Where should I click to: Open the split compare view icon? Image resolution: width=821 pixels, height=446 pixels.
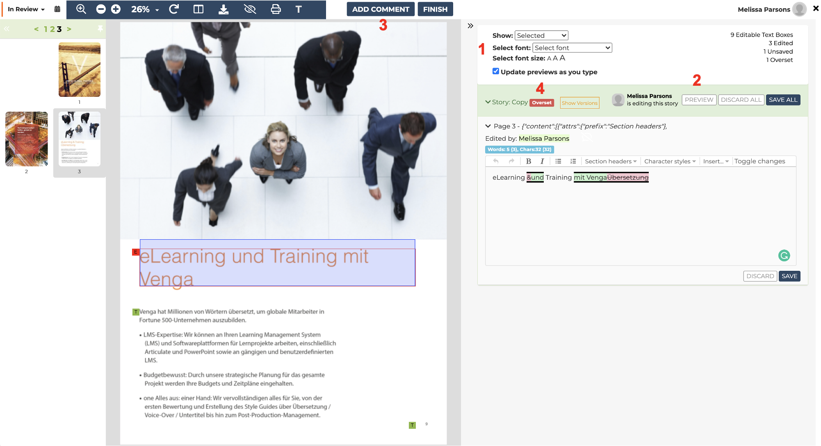tap(198, 9)
